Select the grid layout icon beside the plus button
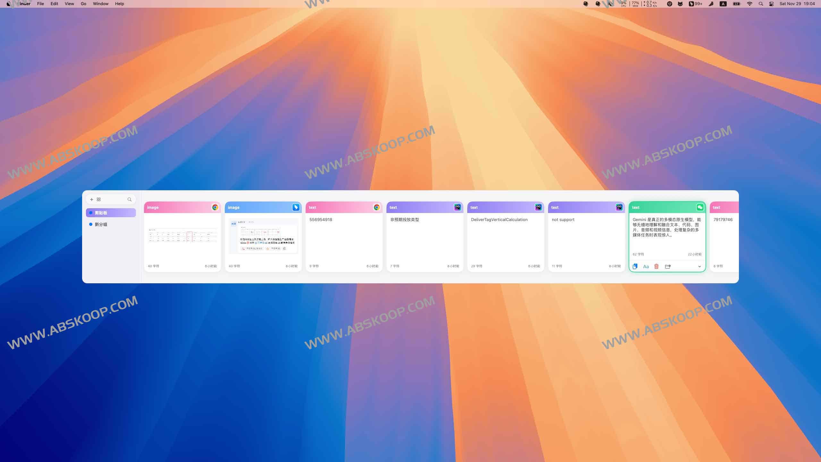 (98, 199)
